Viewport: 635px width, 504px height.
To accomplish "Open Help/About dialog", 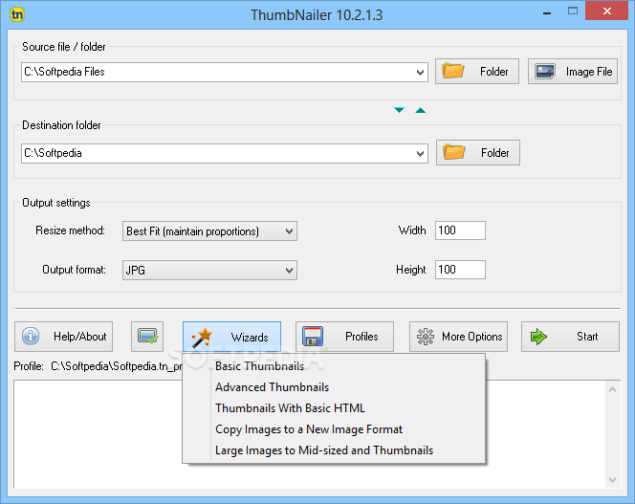I will (63, 337).
